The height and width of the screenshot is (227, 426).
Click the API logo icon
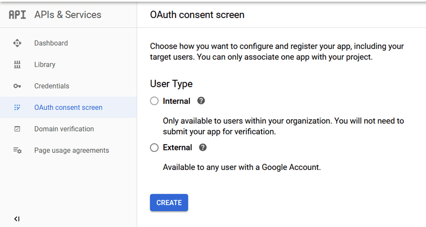click(x=18, y=14)
